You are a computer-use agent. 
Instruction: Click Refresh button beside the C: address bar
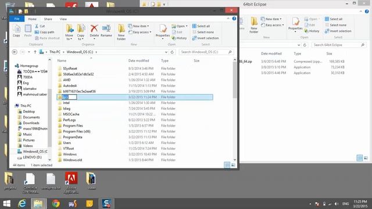click(x=172, y=52)
